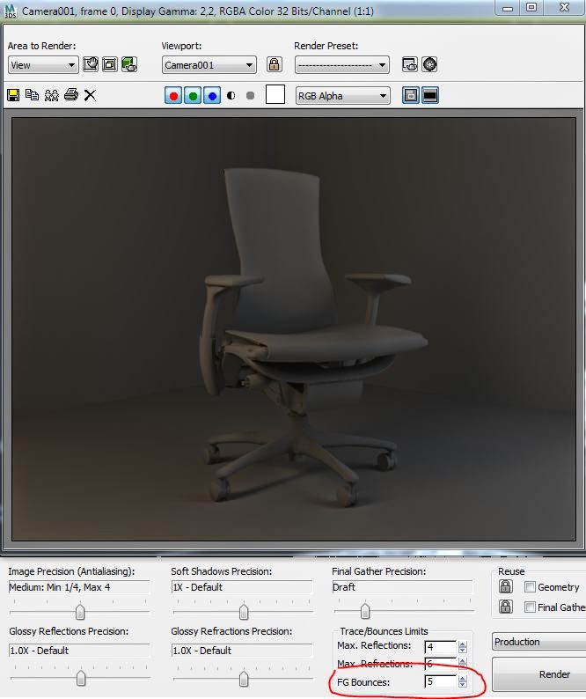Viewport: 586px width, 699px height.
Task: Toggle the lock icon beside Final Gather
Action: (505, 607)
